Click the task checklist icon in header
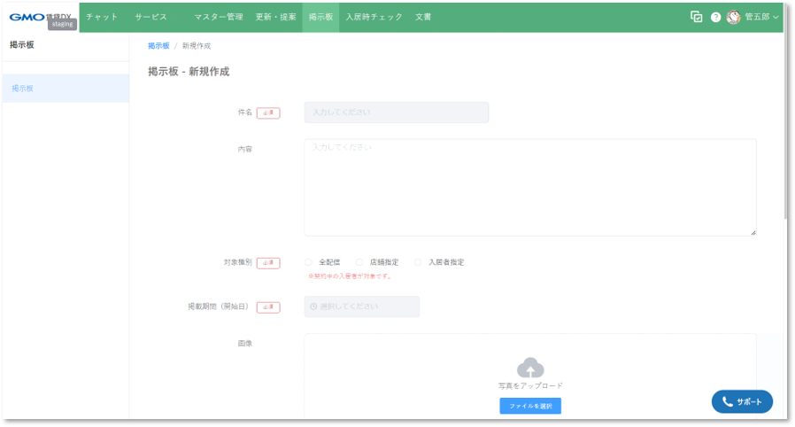Image resolution: width=795 pixels, height=427 pixels. (697, 17)
